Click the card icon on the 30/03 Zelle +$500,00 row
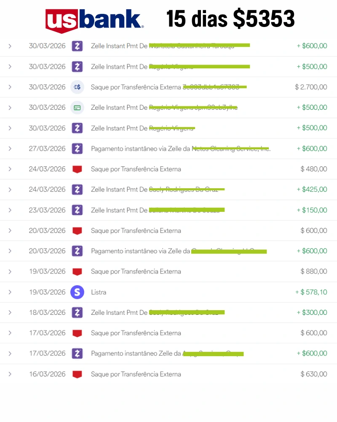The width and height of the screenshot is (337, 422). pos(77,108)
